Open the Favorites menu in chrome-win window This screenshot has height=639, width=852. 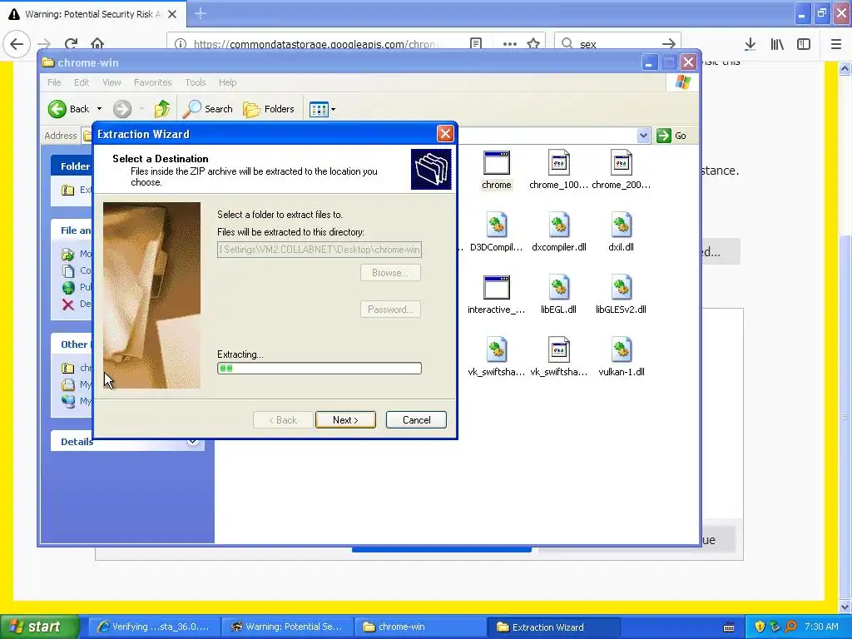click(153, 82)
